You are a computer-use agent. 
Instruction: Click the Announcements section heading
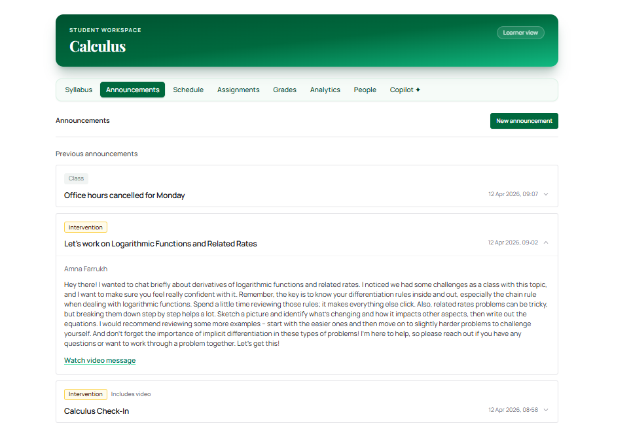82,120
